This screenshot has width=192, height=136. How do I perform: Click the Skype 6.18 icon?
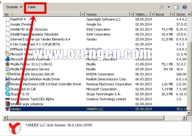8,94
